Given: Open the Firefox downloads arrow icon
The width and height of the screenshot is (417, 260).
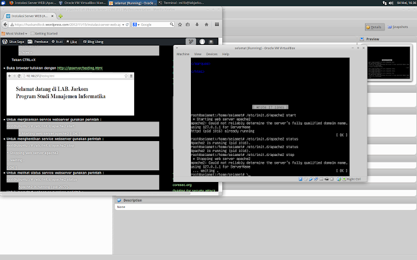Looking at the screenshot, I should (x=195, y=24).
